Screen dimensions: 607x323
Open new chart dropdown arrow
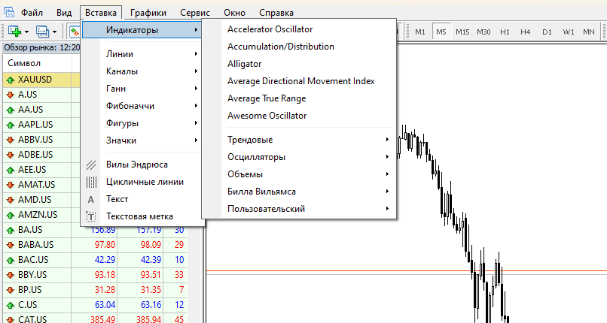[26, 32]
